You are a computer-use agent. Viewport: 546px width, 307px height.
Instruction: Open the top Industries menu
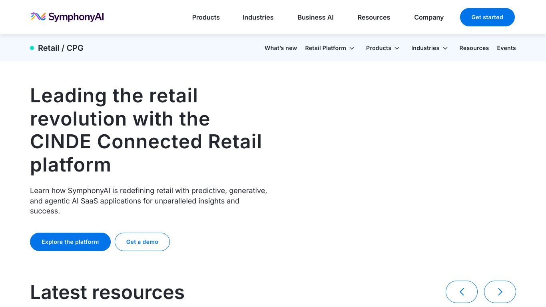(x=258, y=17)
